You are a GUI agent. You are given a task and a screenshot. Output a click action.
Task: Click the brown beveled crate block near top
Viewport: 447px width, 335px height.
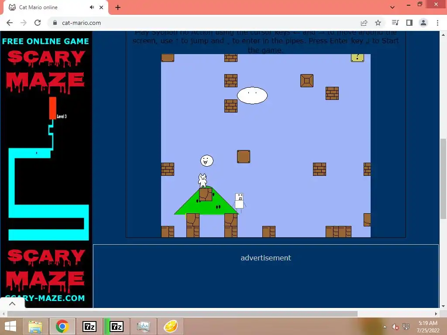307,81
